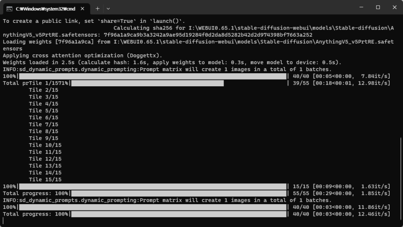Click the 'Calculating sha256 for' text
The height and width of the screenshot is (227, 403).
point(149,28)
